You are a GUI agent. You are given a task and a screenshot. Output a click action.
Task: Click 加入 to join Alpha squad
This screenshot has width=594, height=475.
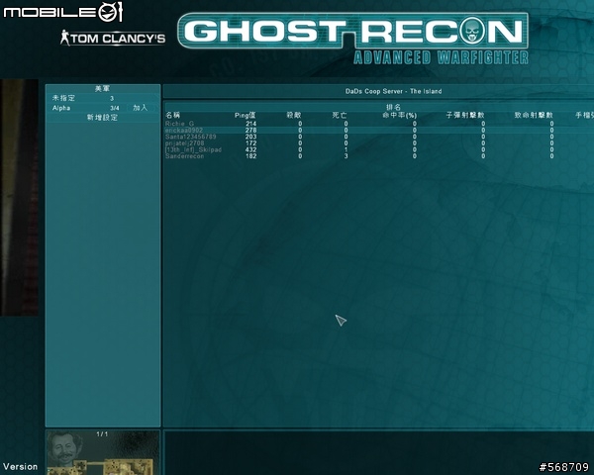click(x=141, y=108)
